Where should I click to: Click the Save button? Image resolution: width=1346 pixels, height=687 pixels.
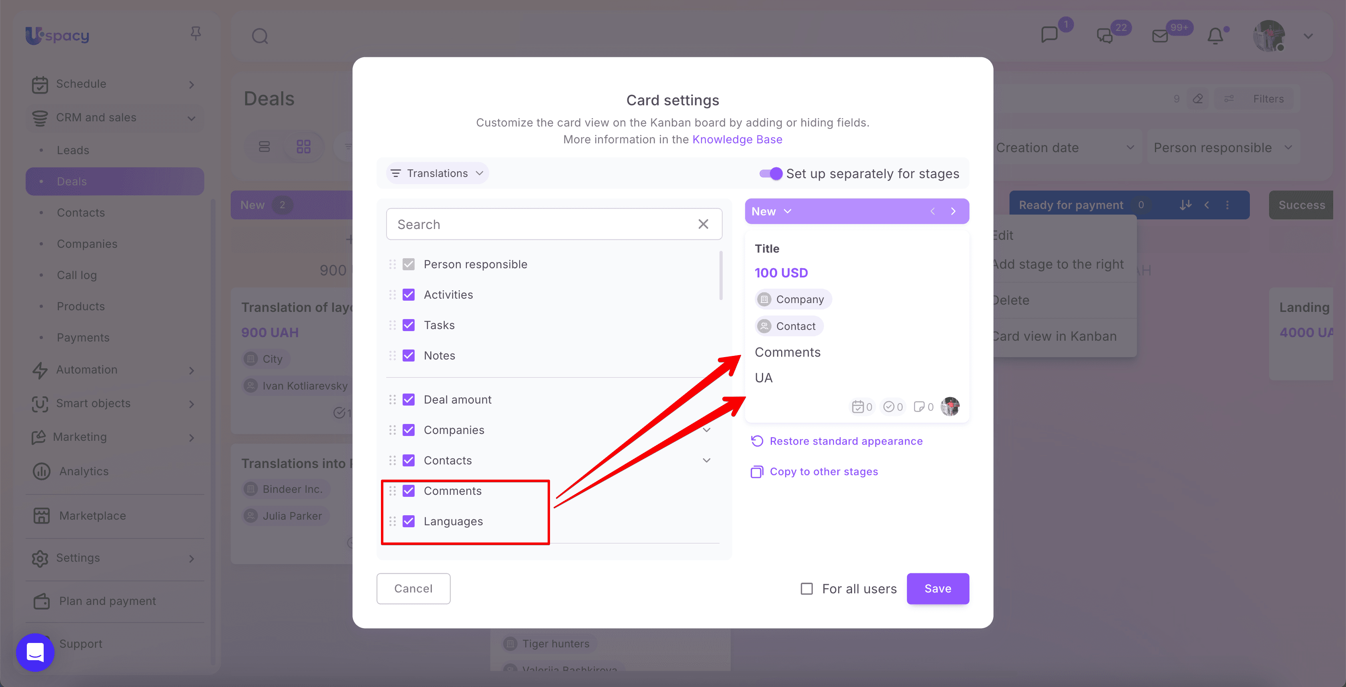pos(938,589)
